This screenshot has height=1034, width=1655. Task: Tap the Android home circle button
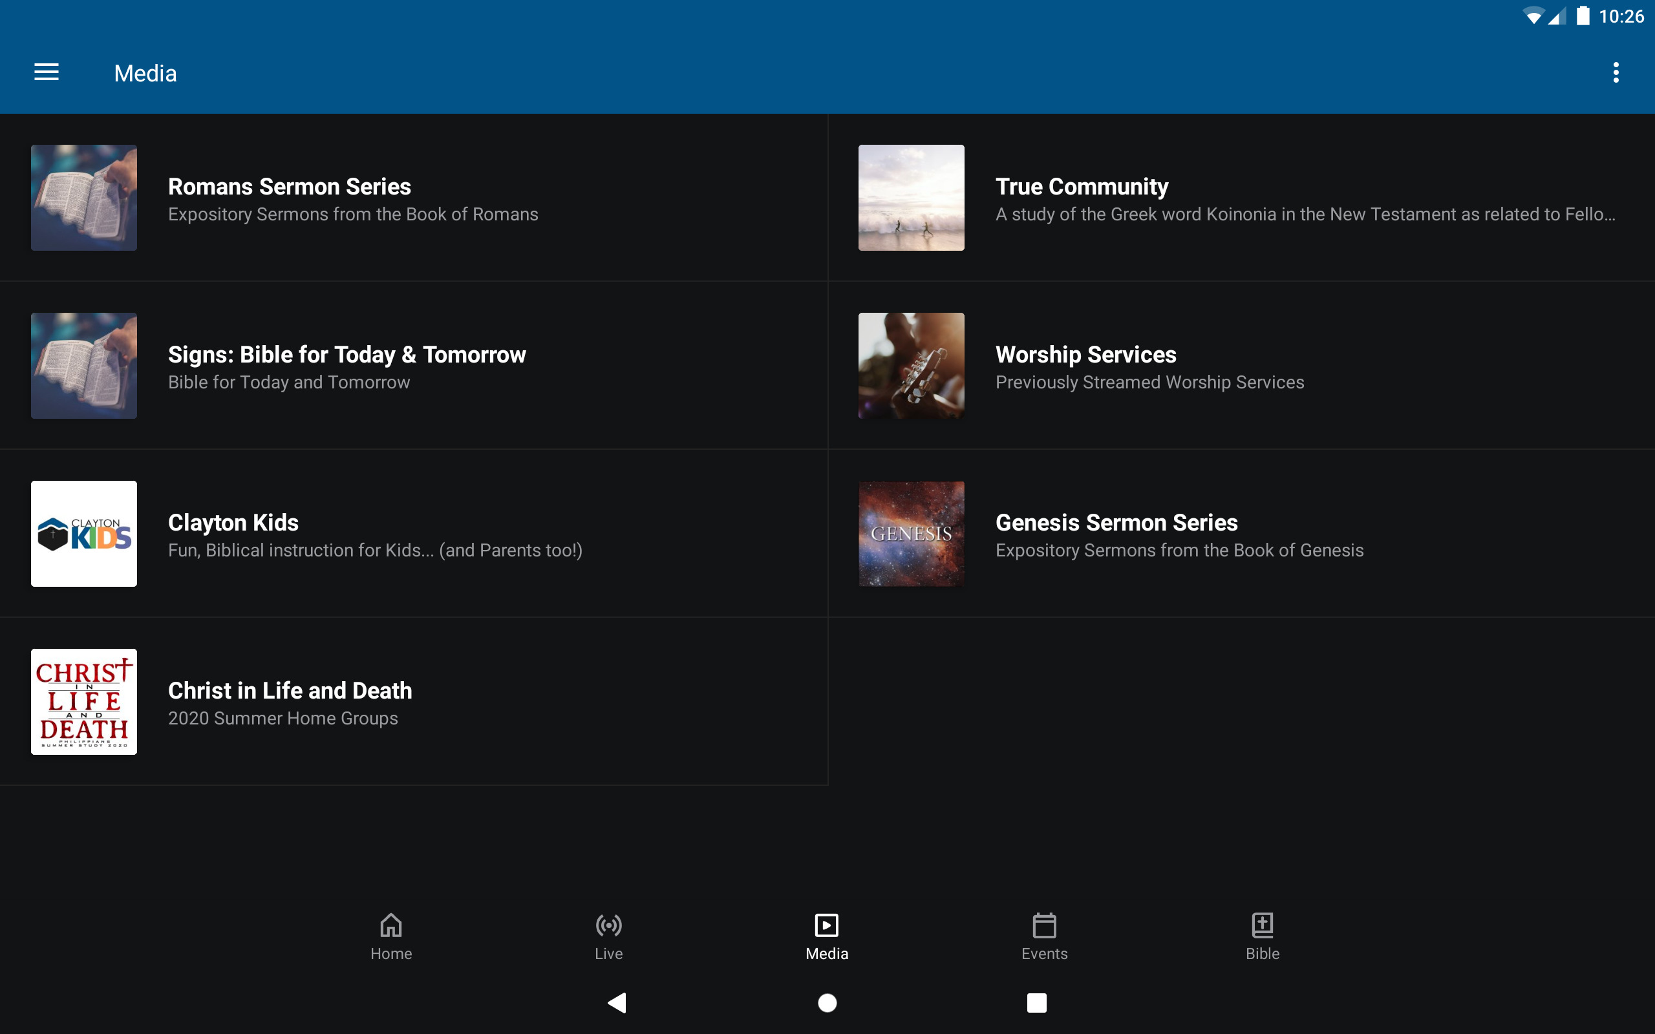[x=827, y=1002]
